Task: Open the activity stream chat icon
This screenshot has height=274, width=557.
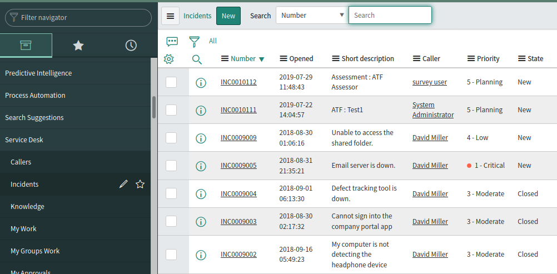Action: (x=172, y=41)
